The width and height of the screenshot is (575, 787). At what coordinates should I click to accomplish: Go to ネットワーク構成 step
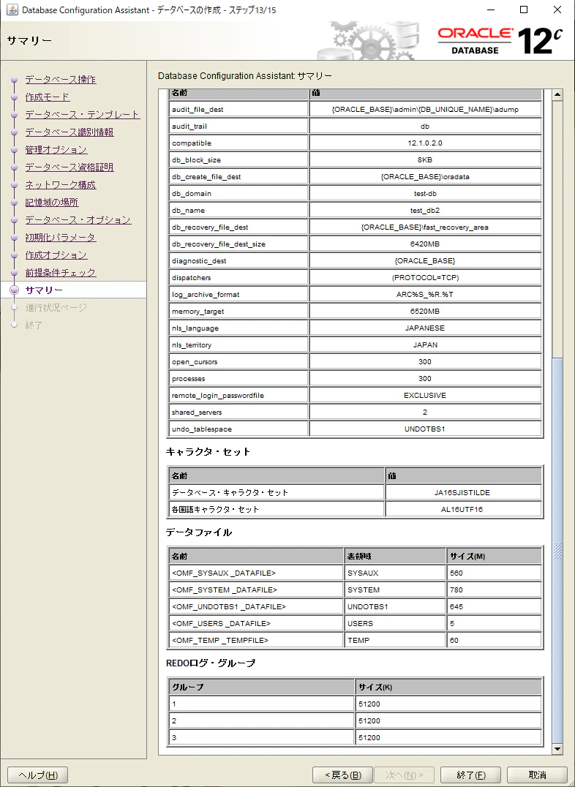point(61,185)
